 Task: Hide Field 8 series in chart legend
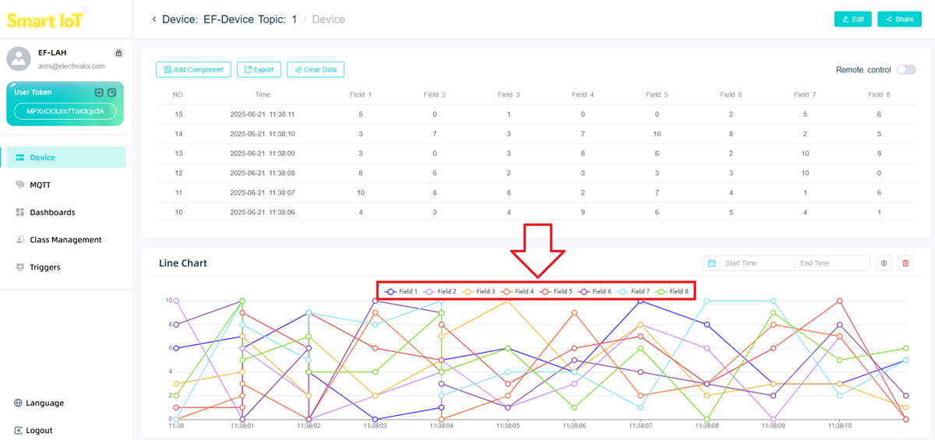coord(672,291)
